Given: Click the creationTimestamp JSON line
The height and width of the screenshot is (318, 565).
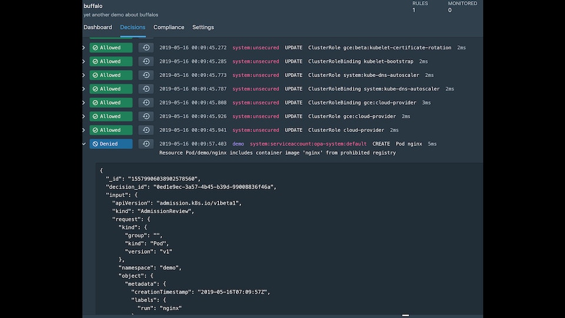Looking at the screenshot, I should (x=201, y=292).
